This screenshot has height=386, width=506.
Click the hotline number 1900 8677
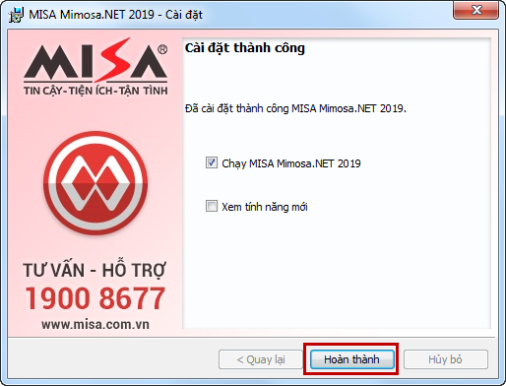[x=95, y=298]
